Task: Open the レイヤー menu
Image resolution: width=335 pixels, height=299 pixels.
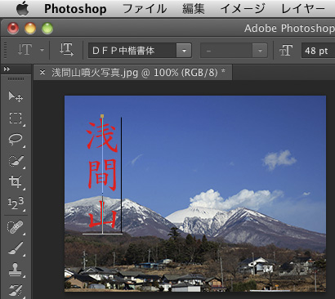Action: (x=303, y=9)
